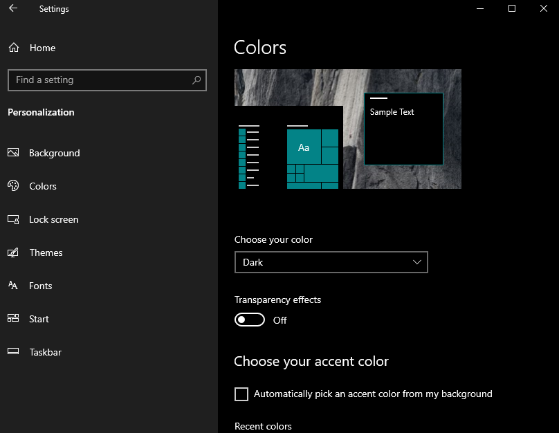Click the back arrow icon

pyautogui.click(x=13, y=8)
